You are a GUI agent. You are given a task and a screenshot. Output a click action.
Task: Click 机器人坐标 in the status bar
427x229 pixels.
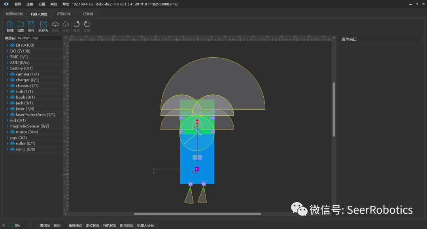point(145,225)
